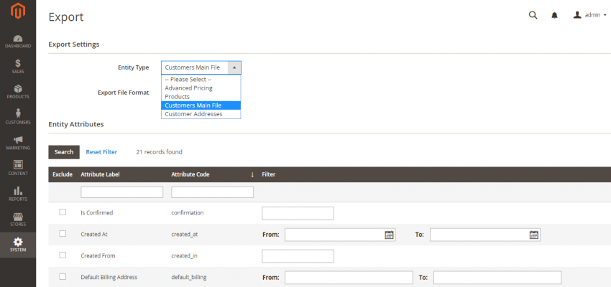Check Exclude for Created From

pos(63,255)
